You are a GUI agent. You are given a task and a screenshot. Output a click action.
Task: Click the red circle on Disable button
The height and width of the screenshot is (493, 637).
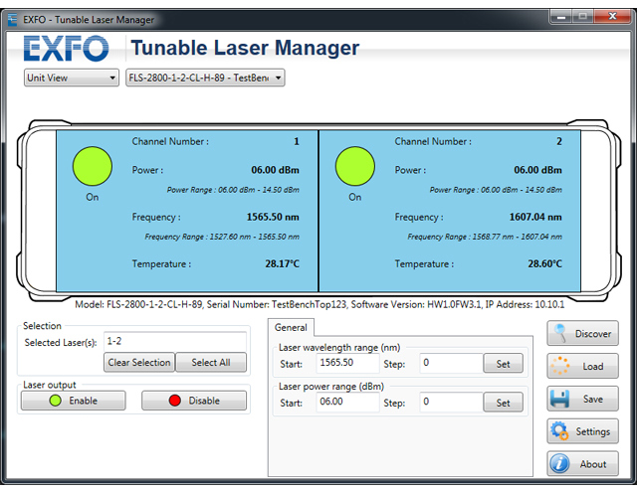point(175,401)
